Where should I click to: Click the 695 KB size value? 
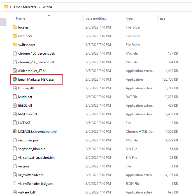[x=173, y=192]
